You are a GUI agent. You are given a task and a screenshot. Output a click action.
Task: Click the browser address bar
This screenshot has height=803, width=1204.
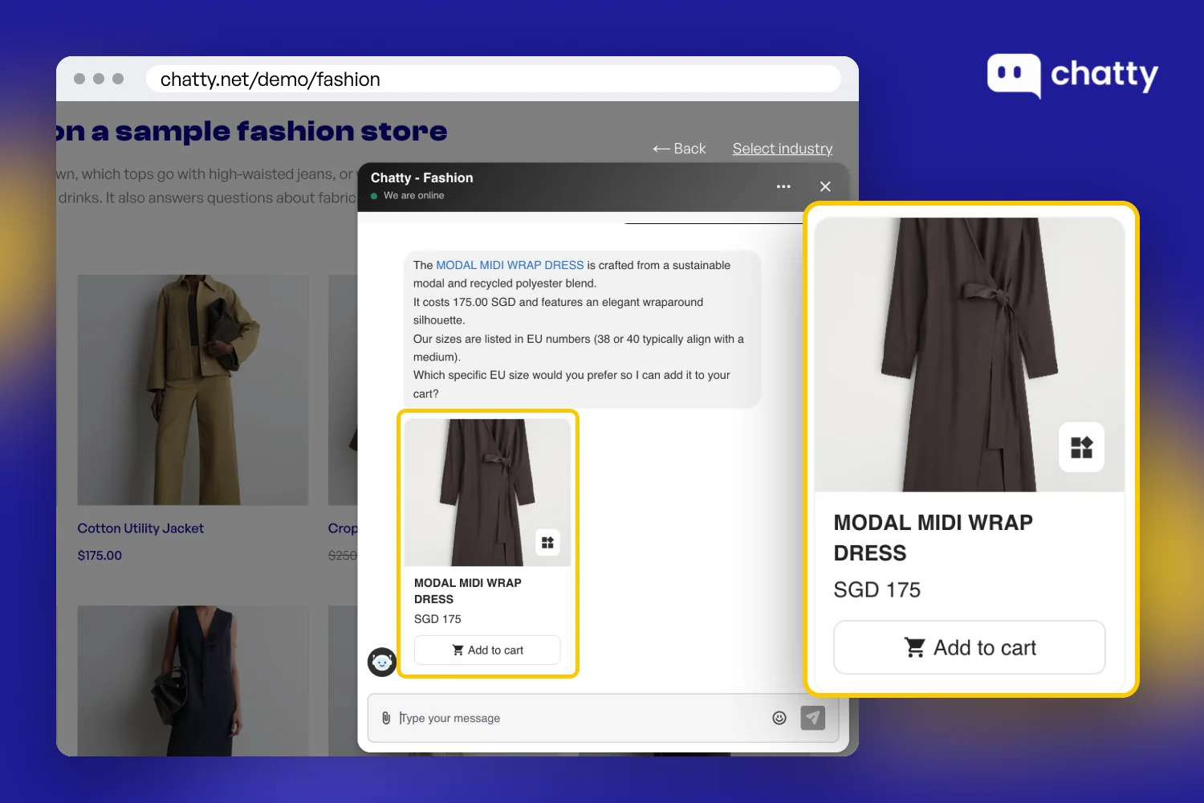493,79
